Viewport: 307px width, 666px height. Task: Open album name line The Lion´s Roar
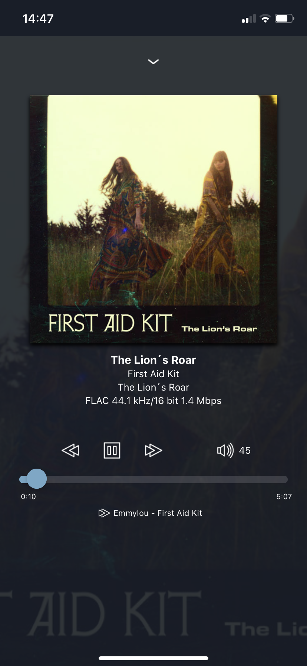pos(153,387)
